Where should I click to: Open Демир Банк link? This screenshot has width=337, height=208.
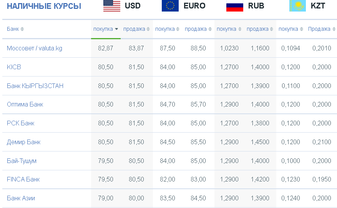23,142
